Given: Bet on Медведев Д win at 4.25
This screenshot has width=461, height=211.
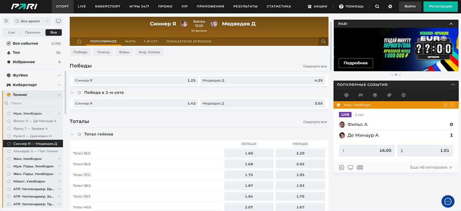Looking at the screenshot, I should click(262, 81).
